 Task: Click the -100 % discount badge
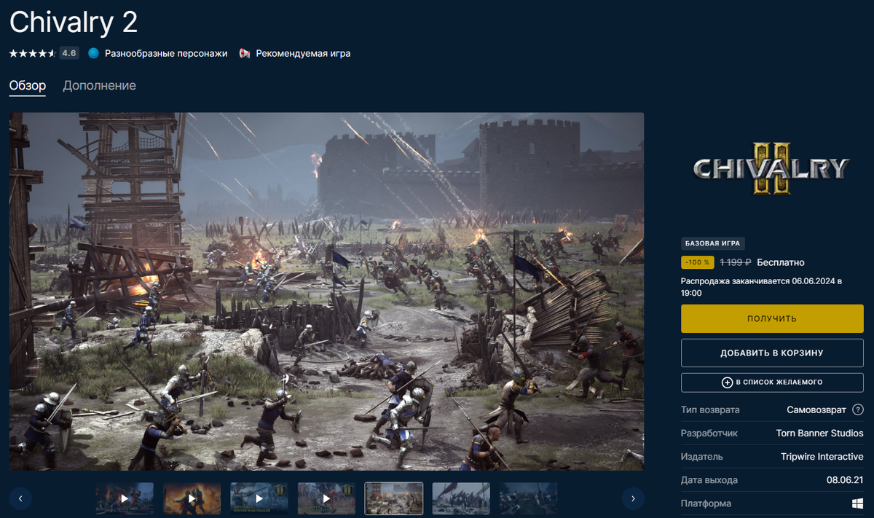pyautogui.click(x=698, y=262)
